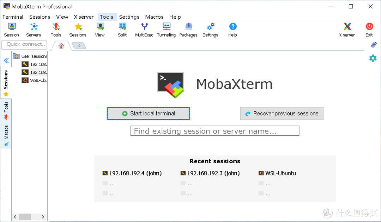The height and width of the screenshot is (222, 381).
Task: Open recent session 192.168.192.3 (john)
Action: (x=210, y=173)
